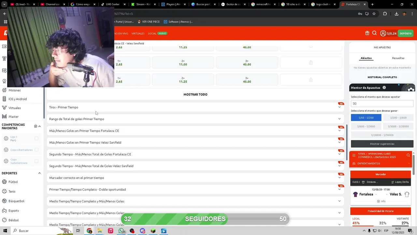Open WhatsApp from the taskbar
417x235 pixels.
[122, 231]
